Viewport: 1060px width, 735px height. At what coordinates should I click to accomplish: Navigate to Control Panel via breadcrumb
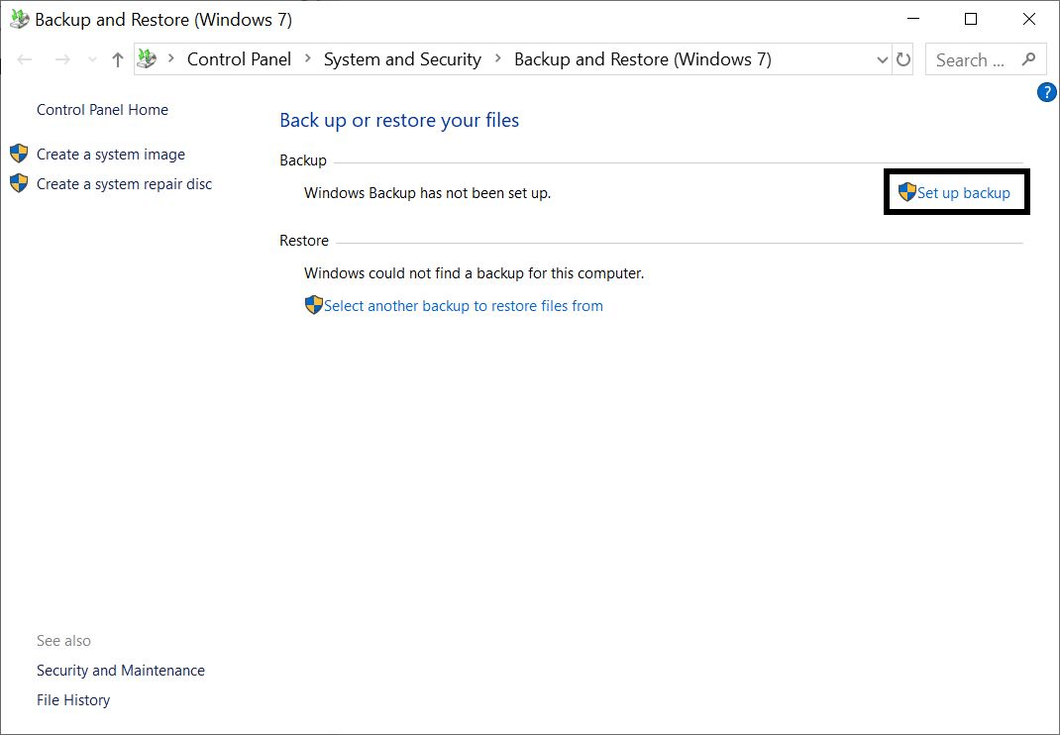pos(239,59)
